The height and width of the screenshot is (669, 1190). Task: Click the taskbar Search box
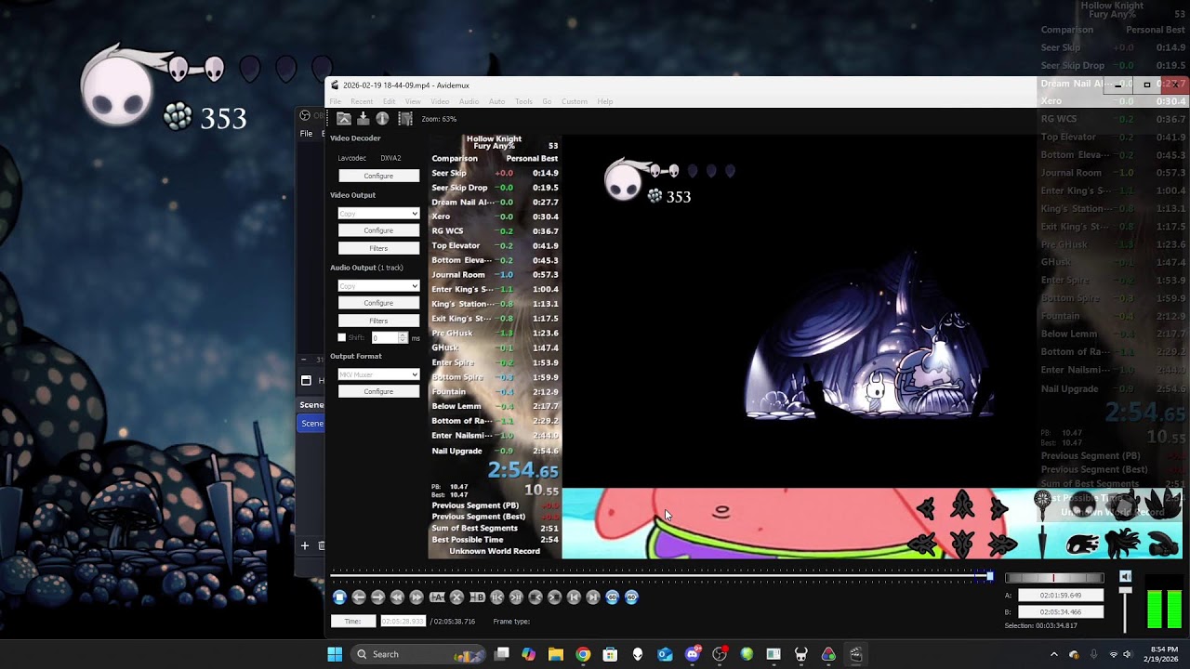coord(419,654)
